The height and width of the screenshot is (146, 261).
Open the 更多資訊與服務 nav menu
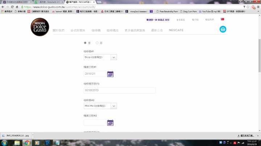135,30
